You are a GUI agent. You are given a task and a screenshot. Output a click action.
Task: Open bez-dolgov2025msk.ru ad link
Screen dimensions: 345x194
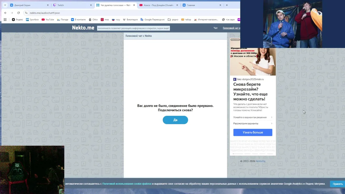click(249, 79)
